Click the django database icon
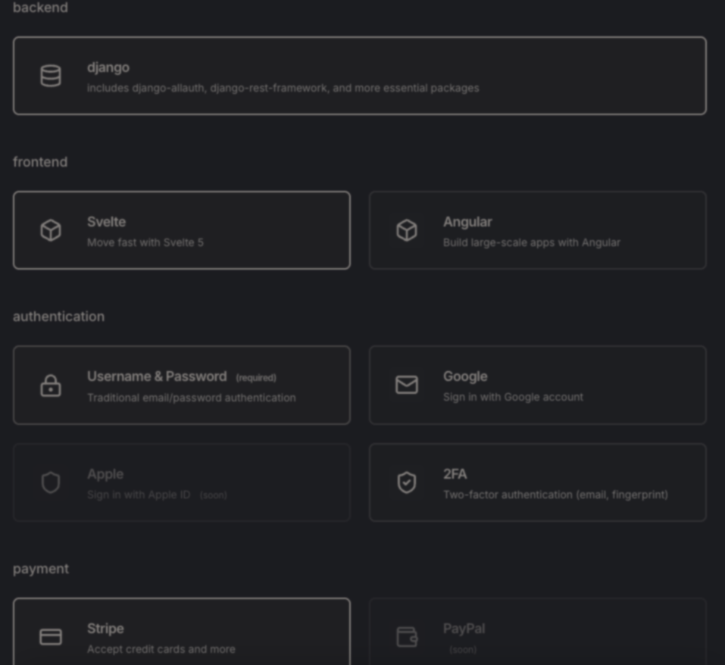 tap(51, 76)
